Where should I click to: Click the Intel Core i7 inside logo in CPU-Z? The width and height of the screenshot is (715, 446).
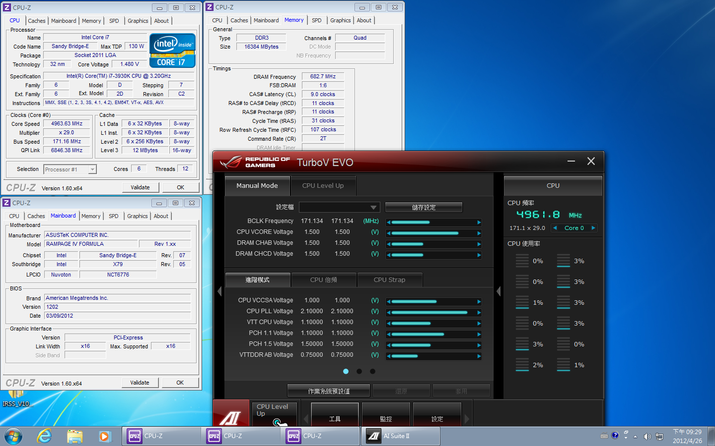172,51
